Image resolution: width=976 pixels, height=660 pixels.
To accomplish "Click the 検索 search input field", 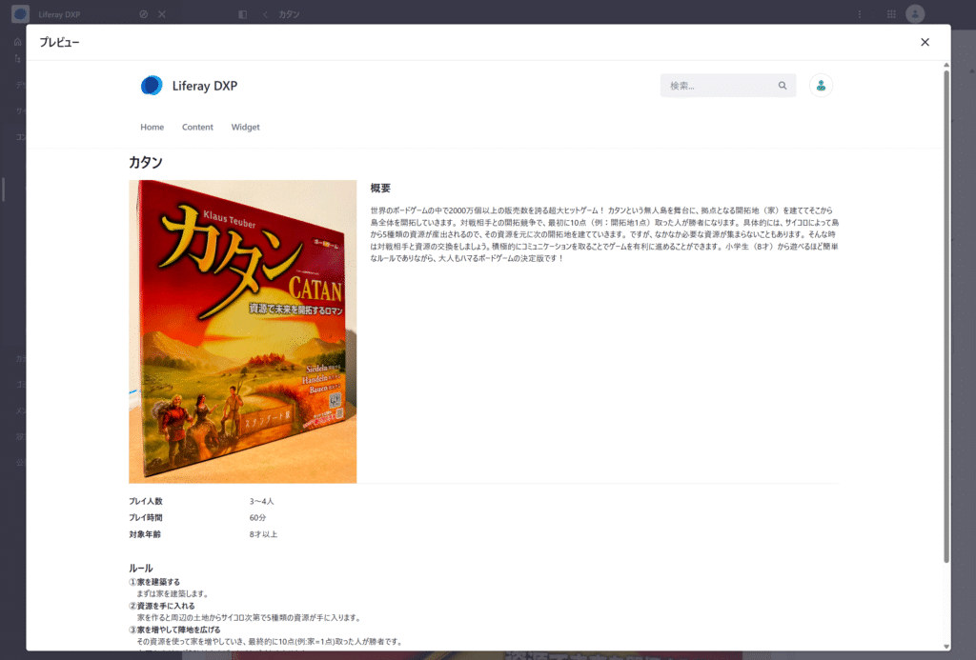I will 720,86.
